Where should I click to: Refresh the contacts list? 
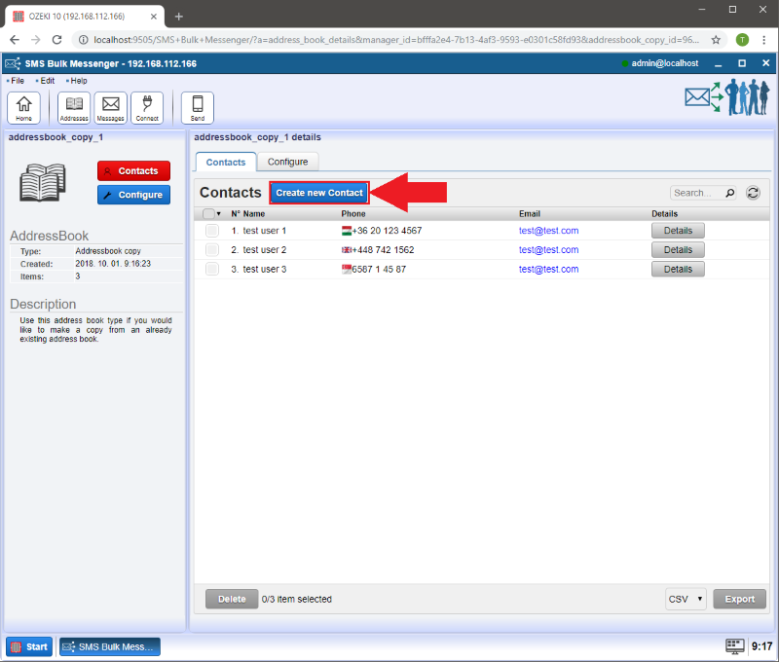pyautogui.click(x=753, y=193)
